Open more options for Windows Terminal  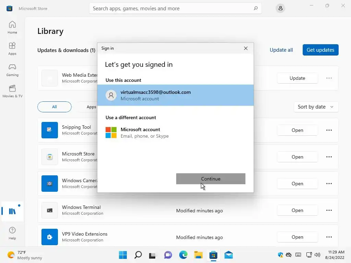tap(329, 210)
